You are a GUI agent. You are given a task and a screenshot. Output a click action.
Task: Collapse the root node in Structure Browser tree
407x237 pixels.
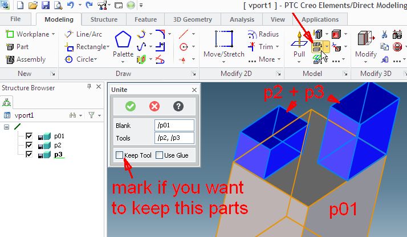pos(6,127)
